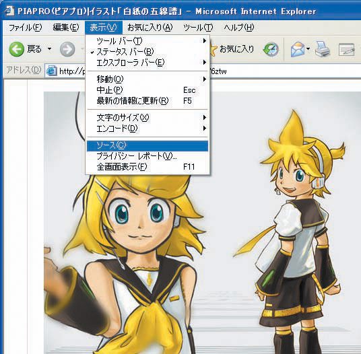Open the ツール(T) menu
Viewport: 361px width, 354px height.
(198, 28)
